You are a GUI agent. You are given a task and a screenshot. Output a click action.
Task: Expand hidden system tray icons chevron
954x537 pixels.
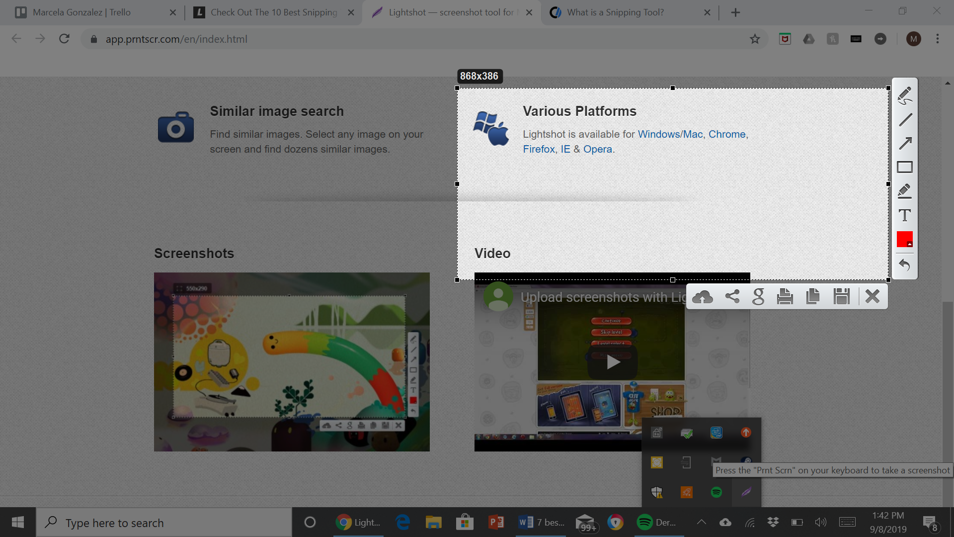click(701, 522)
